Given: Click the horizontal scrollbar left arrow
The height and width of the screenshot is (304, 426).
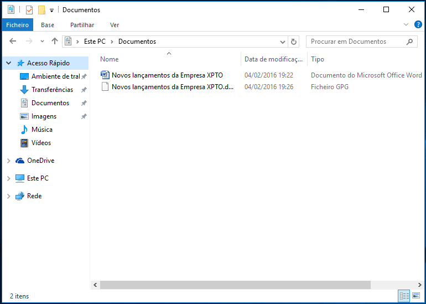Looking at the screenshot, I should (95, 285).
